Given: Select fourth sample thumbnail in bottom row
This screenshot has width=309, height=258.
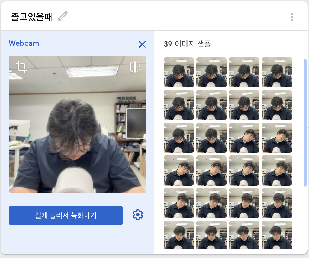Looking at the screenshot, I should pyautogui.click(x=277, y=235).
